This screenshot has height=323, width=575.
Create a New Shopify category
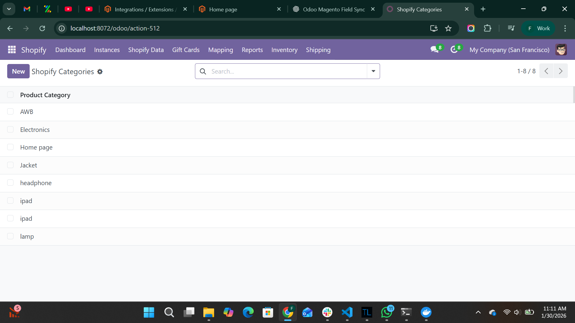point(18,71)
